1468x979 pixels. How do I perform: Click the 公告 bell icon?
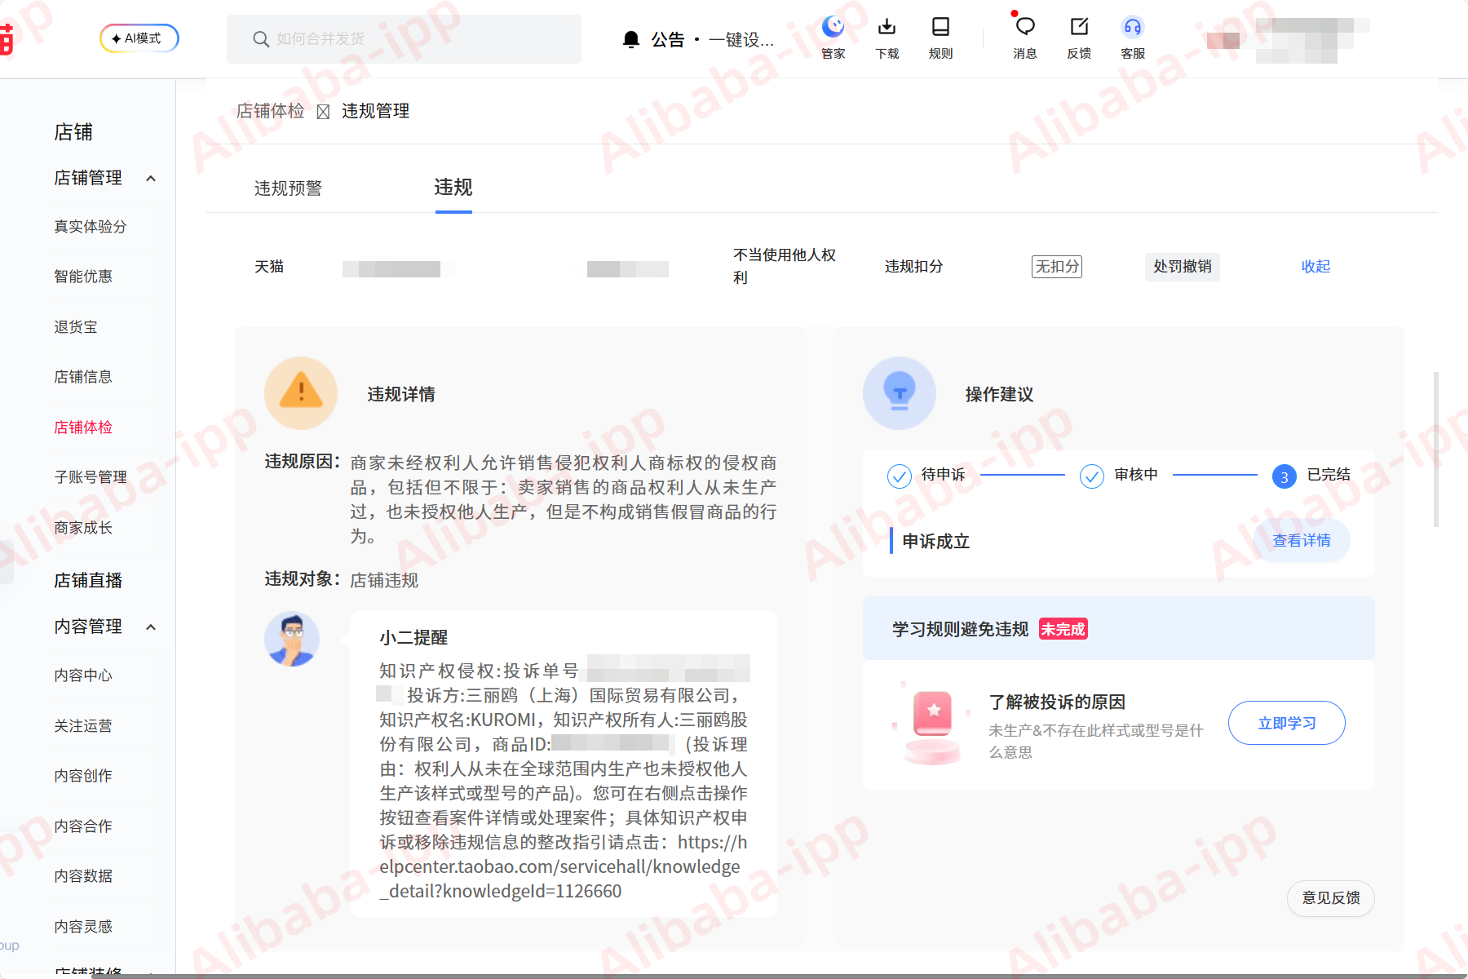coord(631,39)
